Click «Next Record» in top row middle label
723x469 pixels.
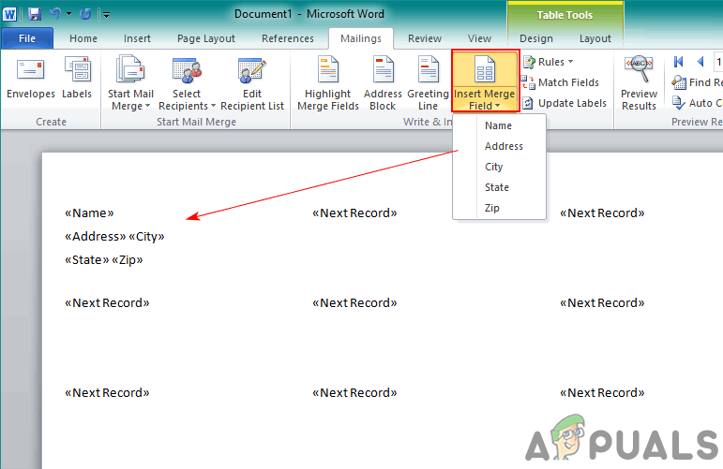pyautogui.click(x=354, y=213)
